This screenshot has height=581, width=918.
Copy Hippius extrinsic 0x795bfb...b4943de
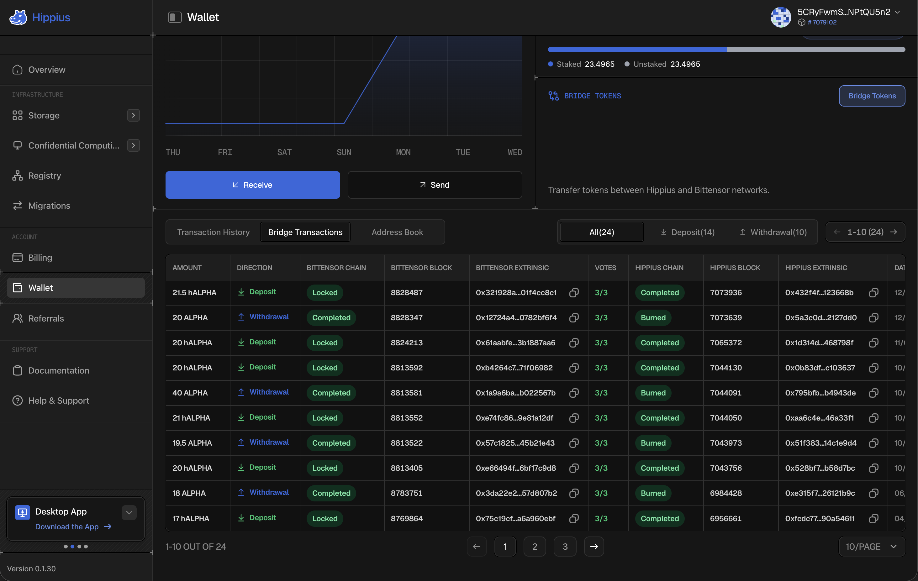(x=874, y=393)
